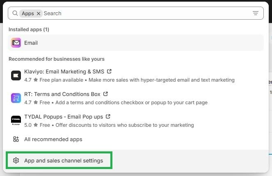Click TYDAL's 5.0 star rating
Viewport: 272px width, 176px height.
coord(31,125)
